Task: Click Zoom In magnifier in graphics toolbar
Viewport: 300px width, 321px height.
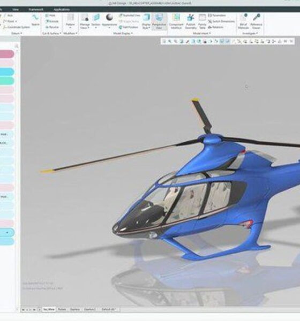Action: click(x=170, y=41)
